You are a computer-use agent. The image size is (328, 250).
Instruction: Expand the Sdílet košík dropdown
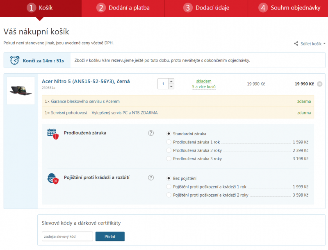point(313,44)
